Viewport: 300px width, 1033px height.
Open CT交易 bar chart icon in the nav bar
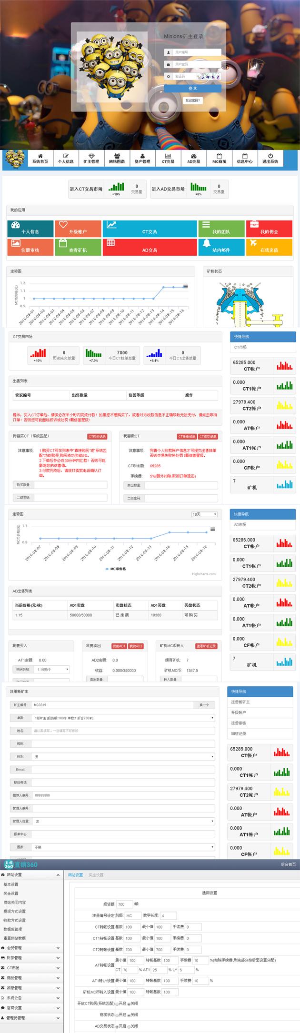(168, 156)
